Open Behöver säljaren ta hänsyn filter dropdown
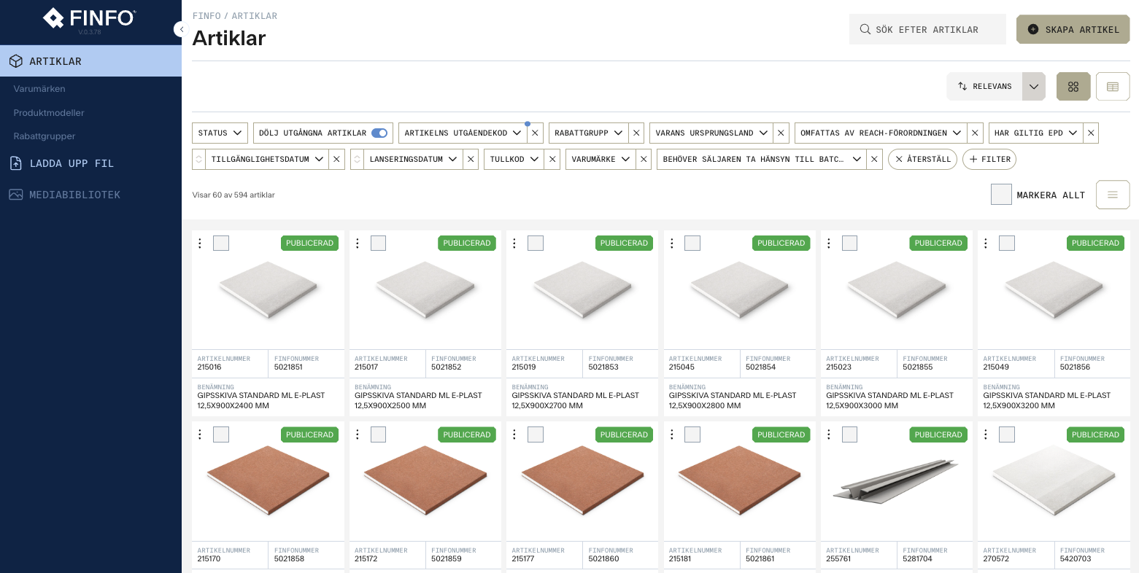The width and height of the screenshot is (1139, 573). coord(762,159)
